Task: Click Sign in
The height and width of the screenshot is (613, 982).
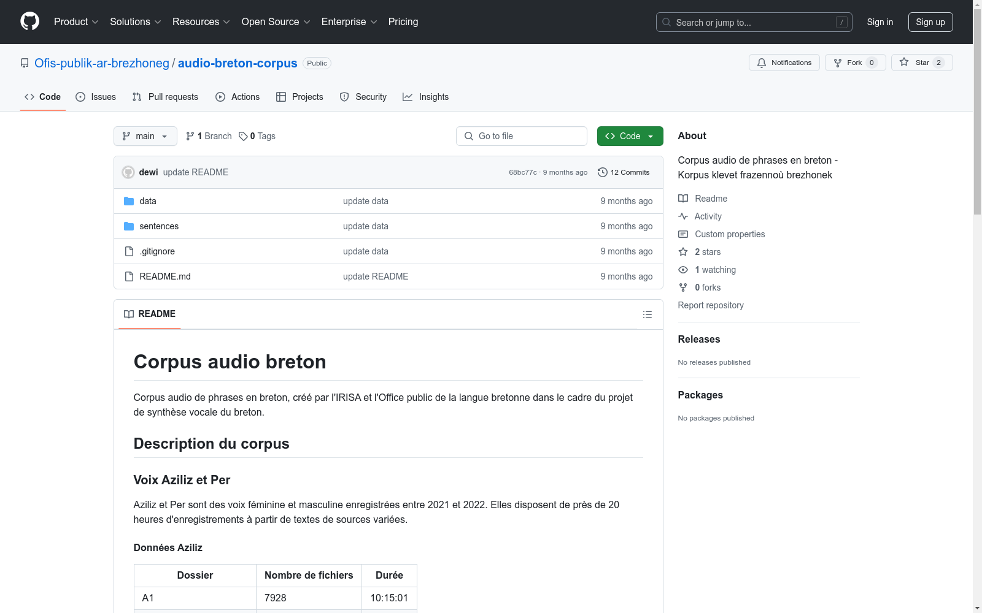Action: point(880,22)
